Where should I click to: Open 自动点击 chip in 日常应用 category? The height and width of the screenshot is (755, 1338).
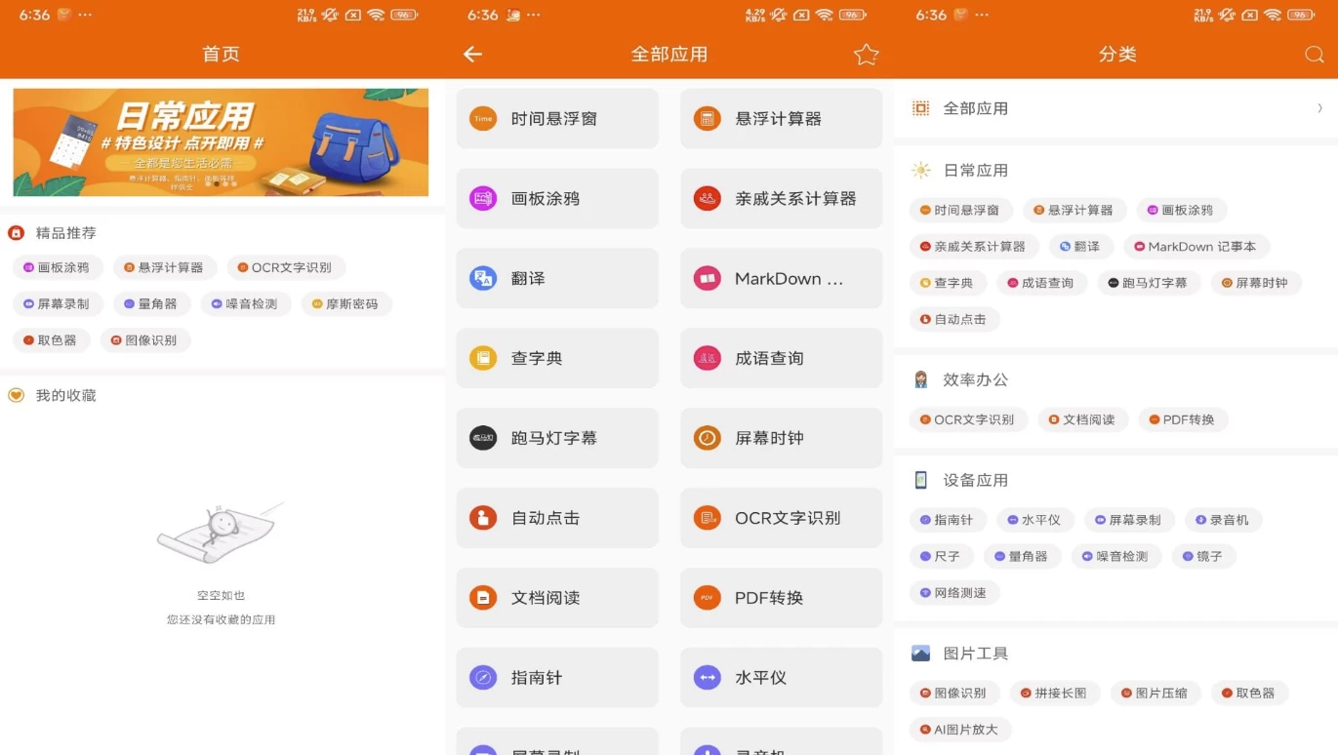pos(954,319)
